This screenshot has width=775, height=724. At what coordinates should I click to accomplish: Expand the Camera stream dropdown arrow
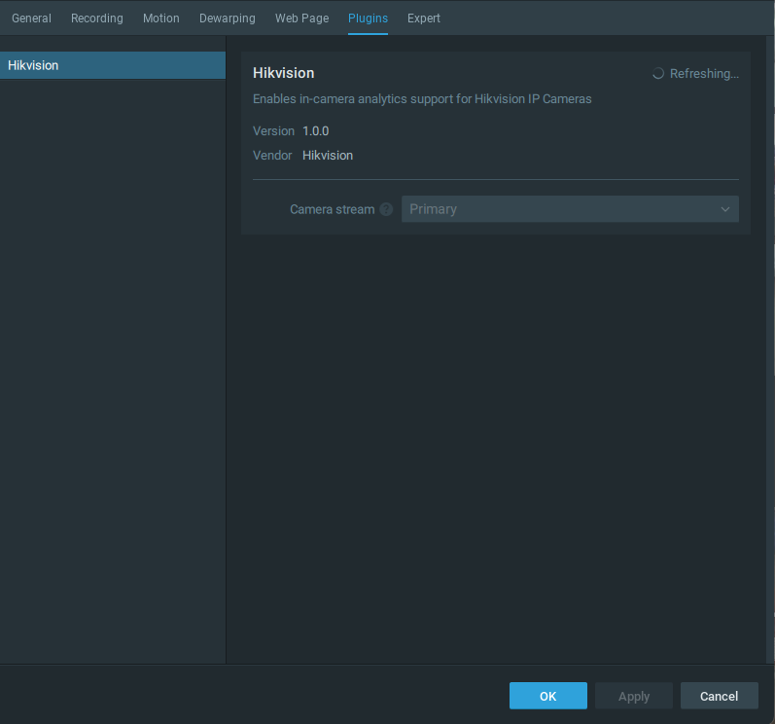(725, 209)
